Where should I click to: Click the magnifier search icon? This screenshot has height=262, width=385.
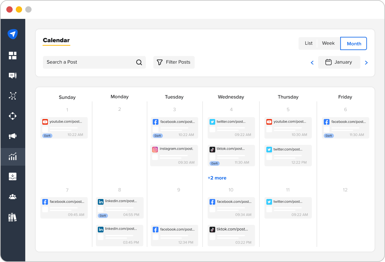click(139, 62)
